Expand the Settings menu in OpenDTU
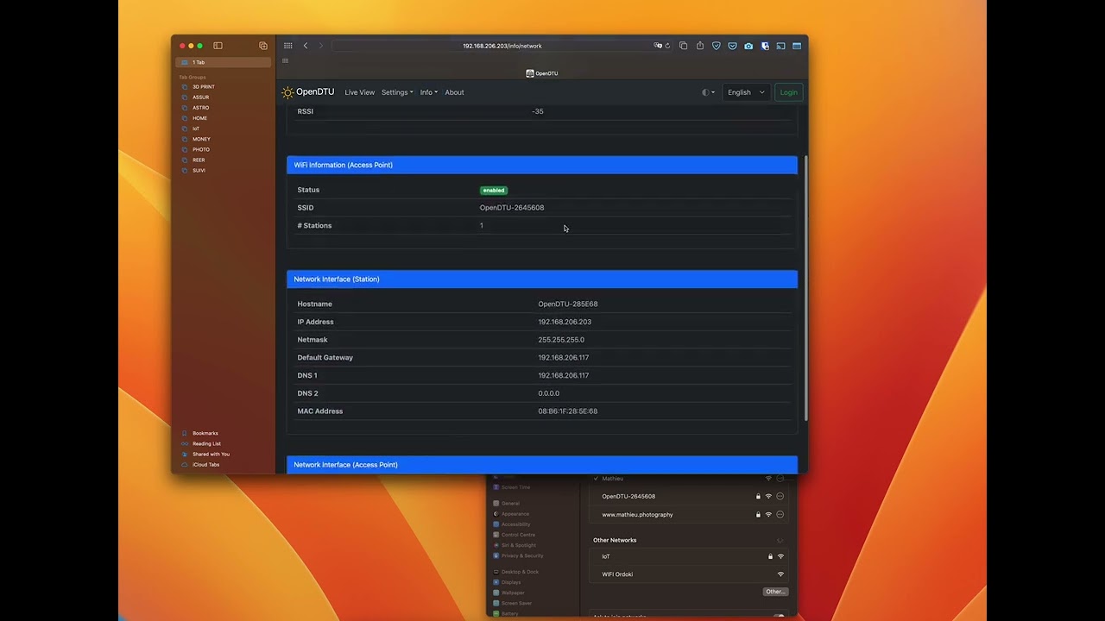This screenshot has height=621, width=1105. [397, 92]
